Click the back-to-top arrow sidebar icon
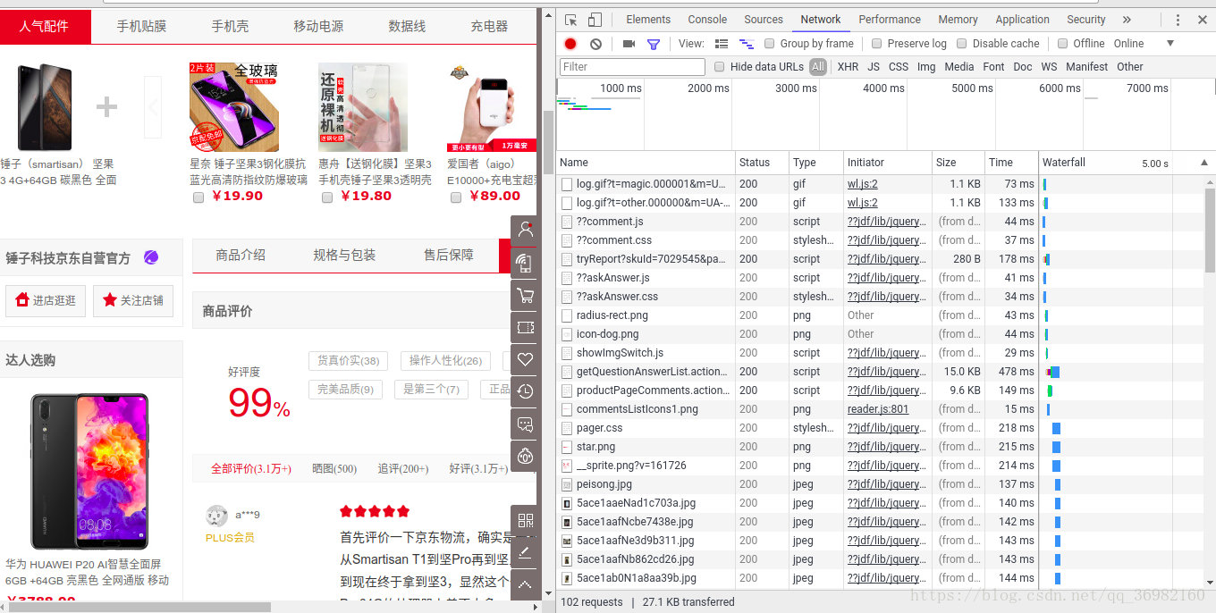This screenshot has width=1216, height=613. [x=526, y=584]
